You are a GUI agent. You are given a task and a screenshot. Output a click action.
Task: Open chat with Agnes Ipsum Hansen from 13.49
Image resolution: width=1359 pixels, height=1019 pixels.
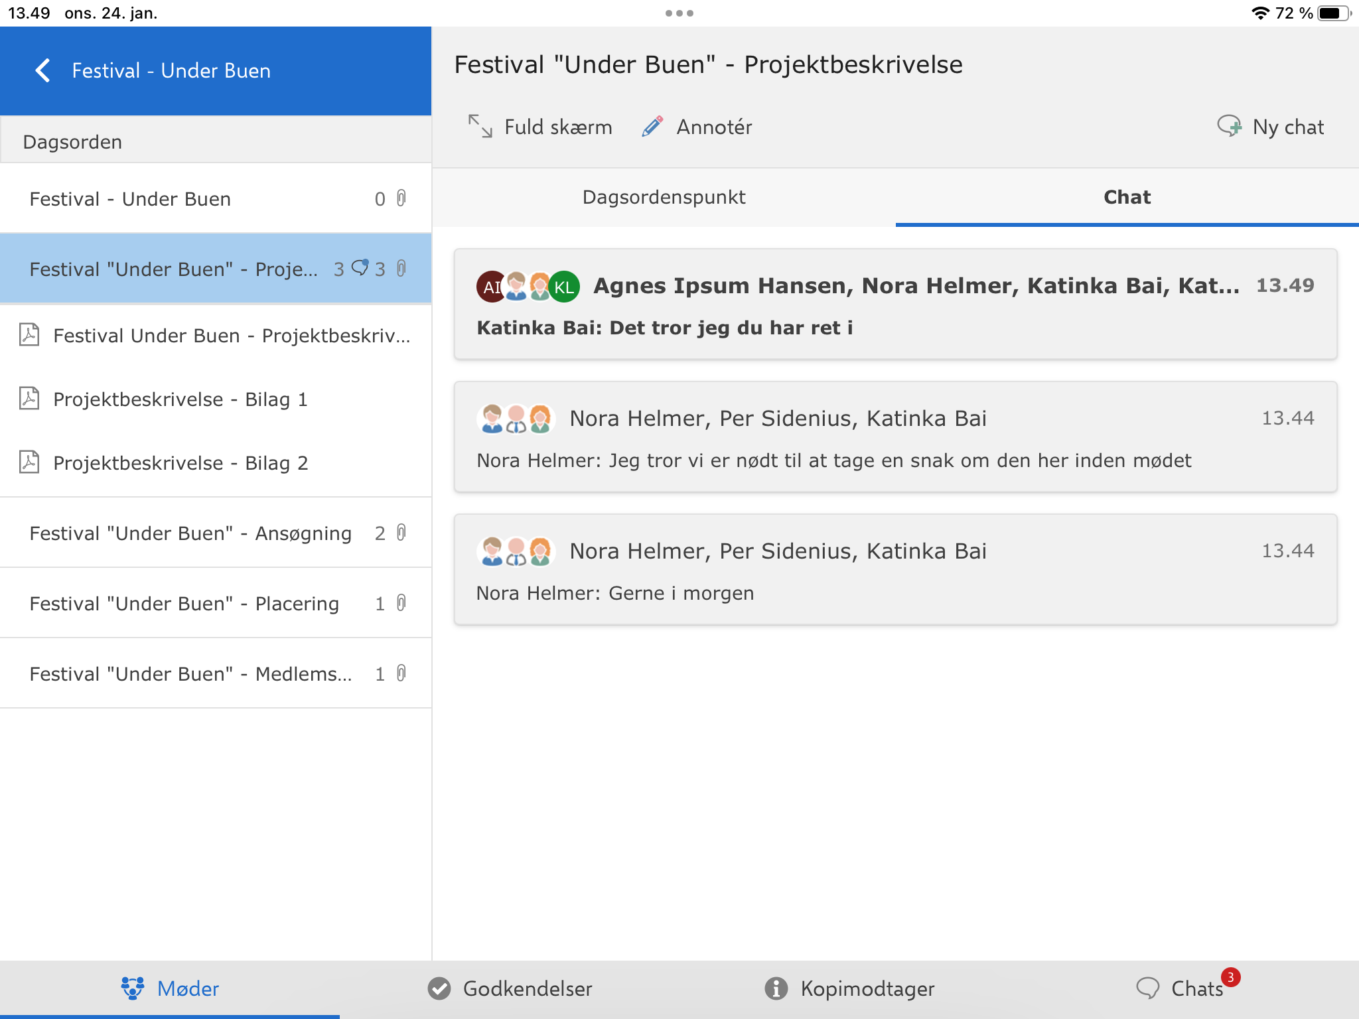click(895, 305)
